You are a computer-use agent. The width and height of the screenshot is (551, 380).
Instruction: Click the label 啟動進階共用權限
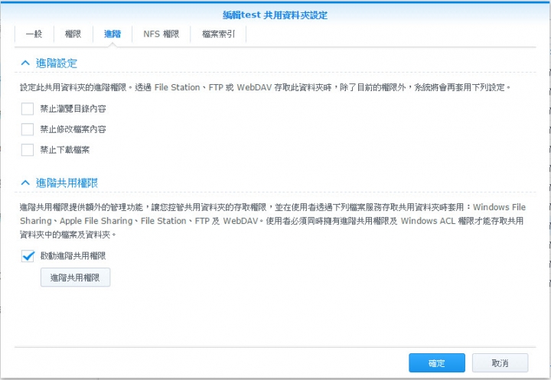[x=73, y=256]
